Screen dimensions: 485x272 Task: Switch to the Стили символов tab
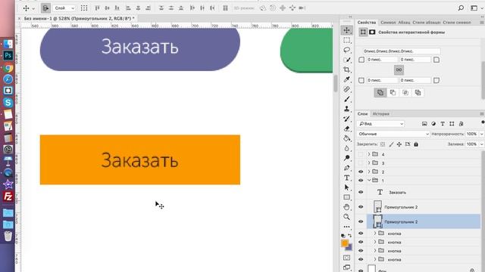[456, 23]
